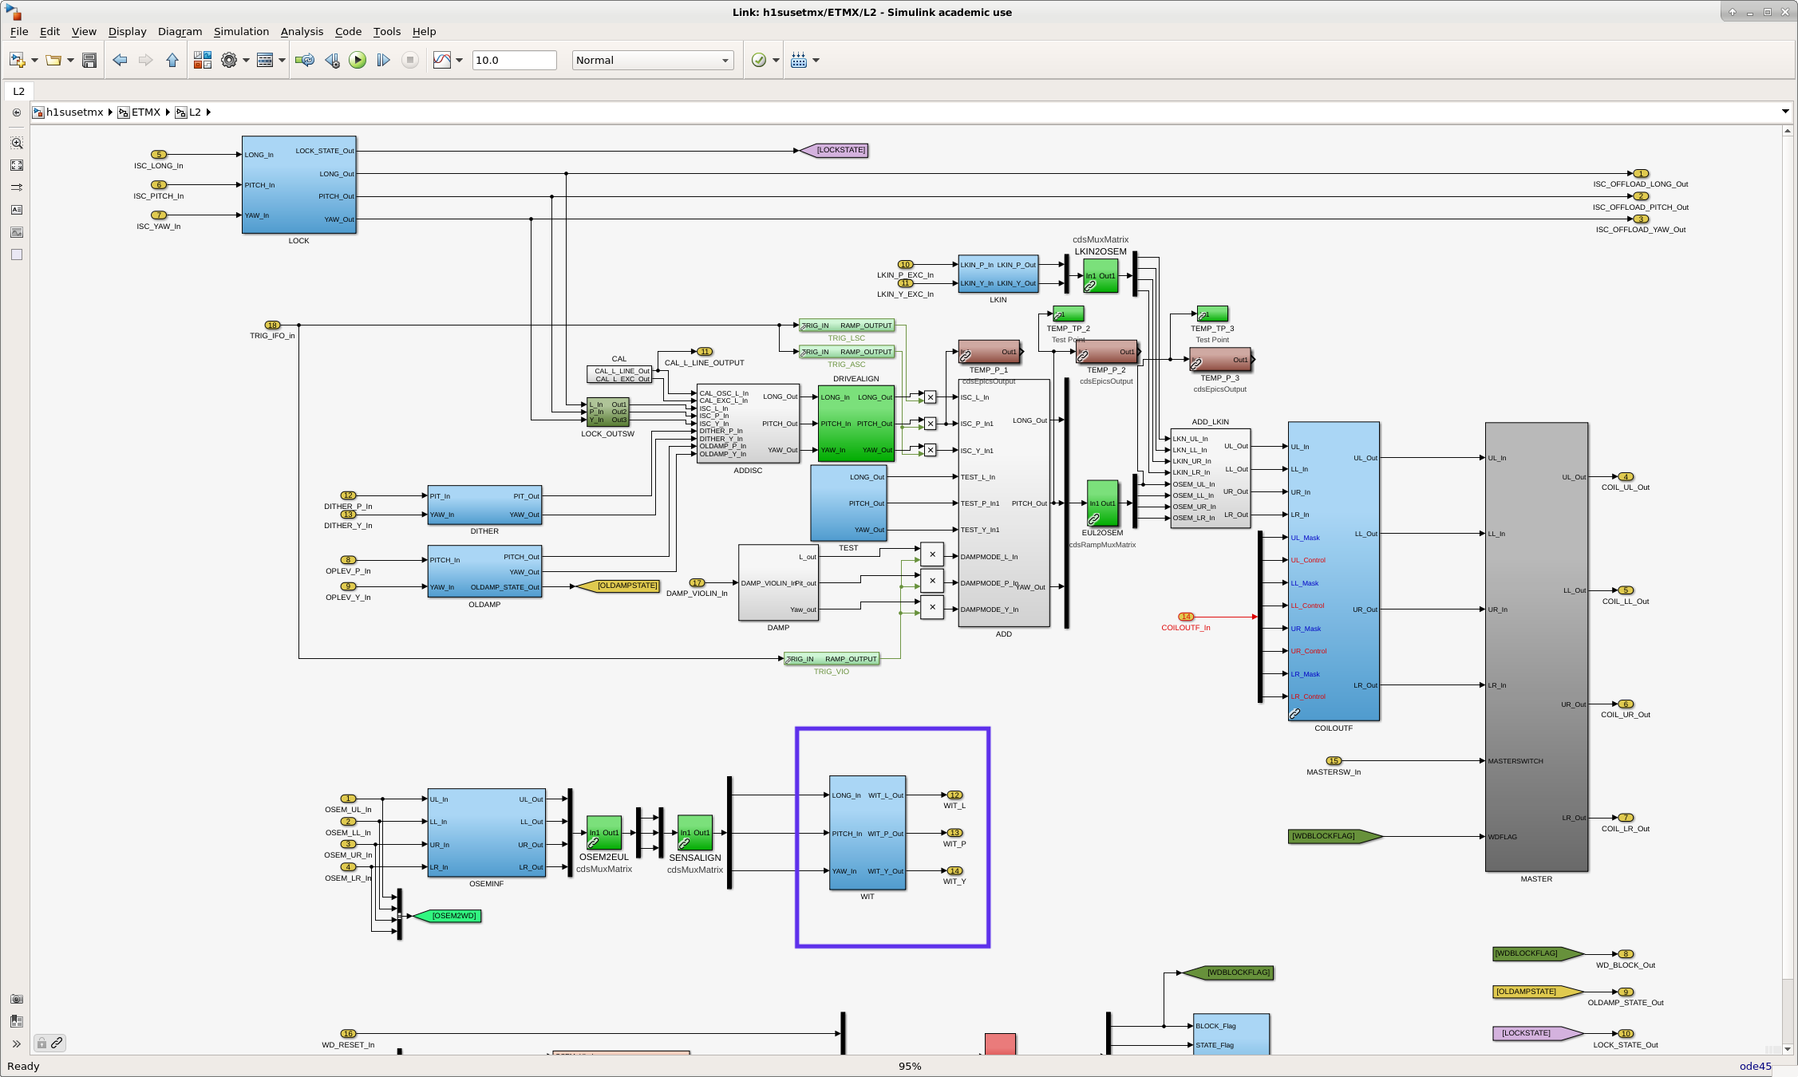
Task: Click the Build Model icon
Action: (x=799, y=60)
